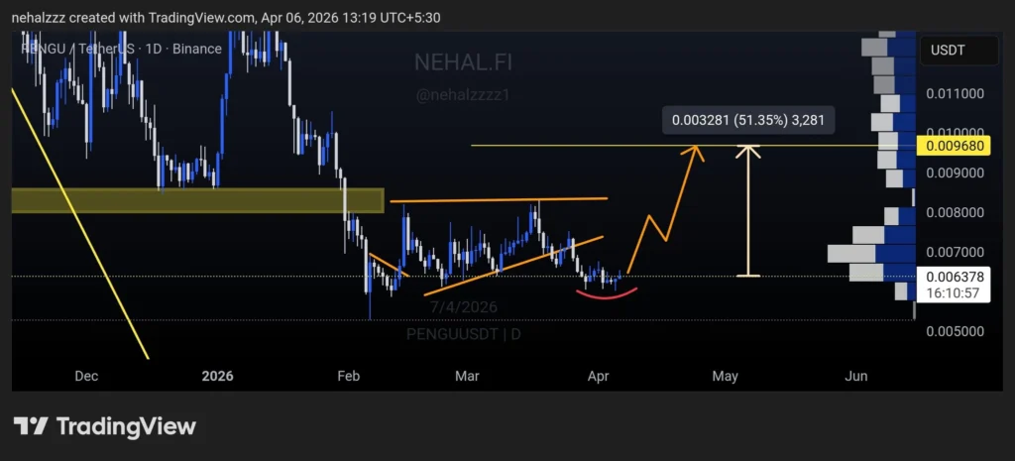Click the snapshot header created with TradingView.com
The image size is (1015, 461).
[x=226, y=18]
